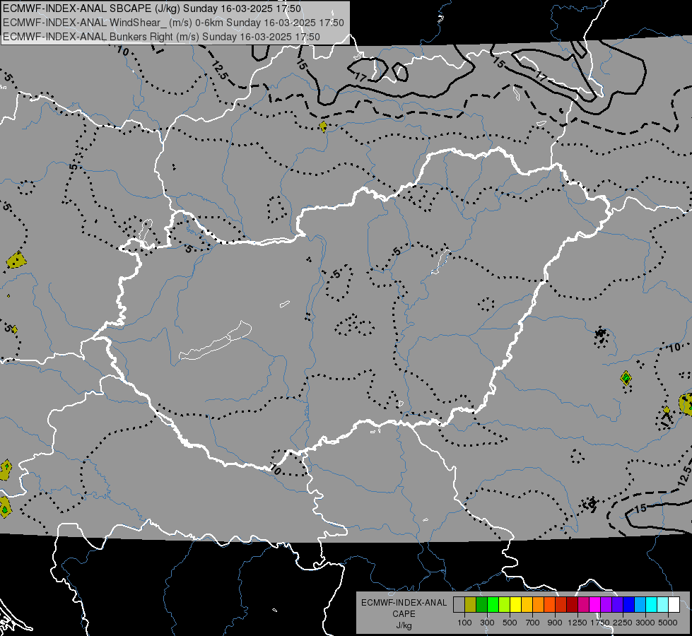Click the 900 tick label in legend

(555, 623)
